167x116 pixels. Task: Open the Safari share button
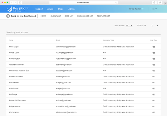(154, 2)
